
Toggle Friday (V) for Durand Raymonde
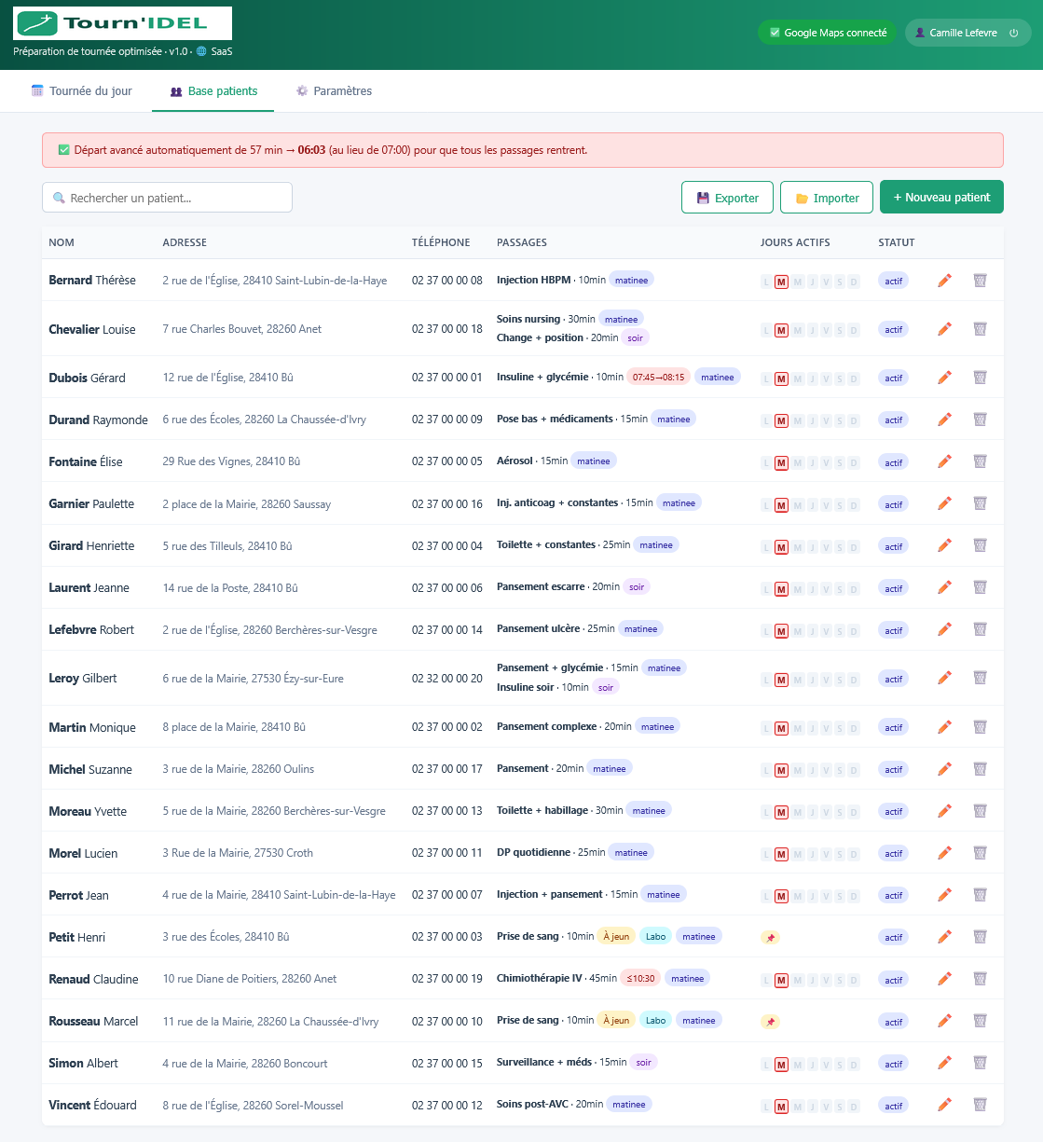(826, 420)
